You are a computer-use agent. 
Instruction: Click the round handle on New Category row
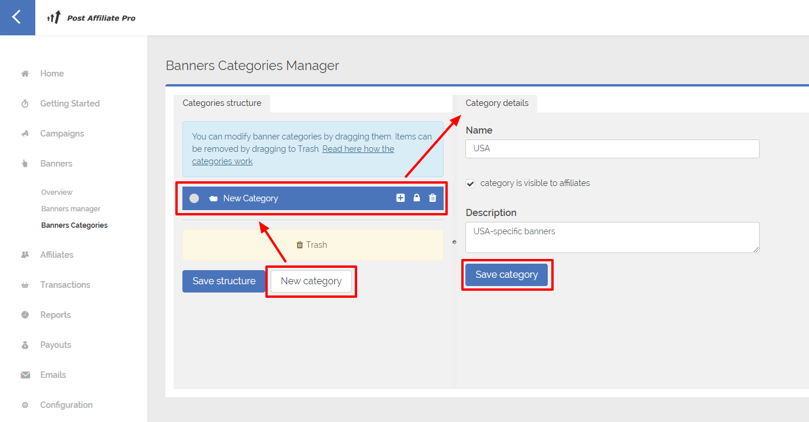(x=194, y=198)
